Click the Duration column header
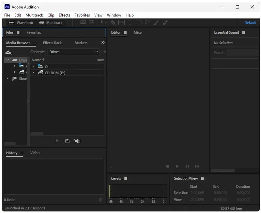The width and height of the screenshot is (261, 213). pyautogui.click(x=100, y=60)
